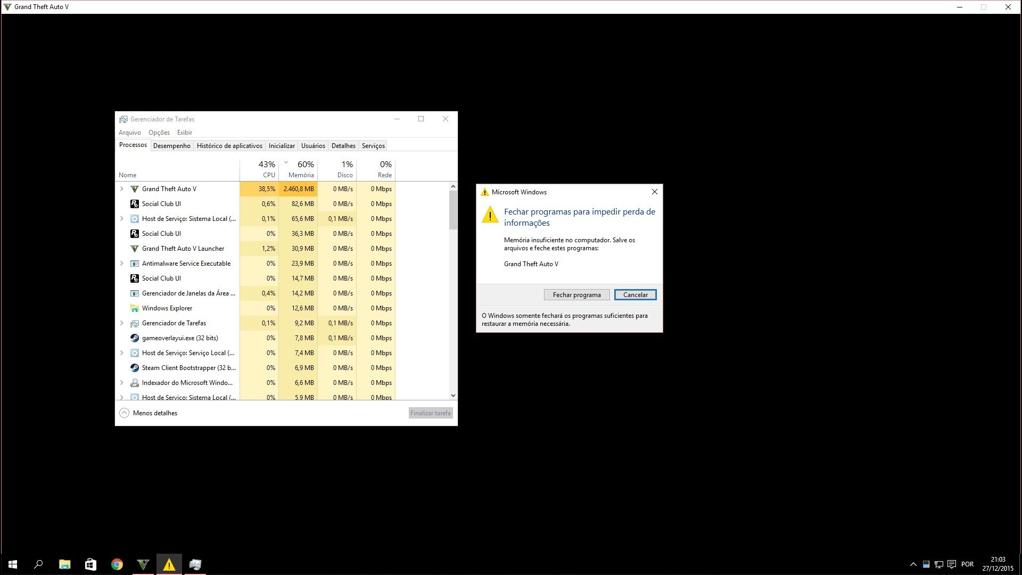Viewport: 1022px width, 575px height.
Task: Click the process list scrollbar thumb
Action: click(453, 210)
